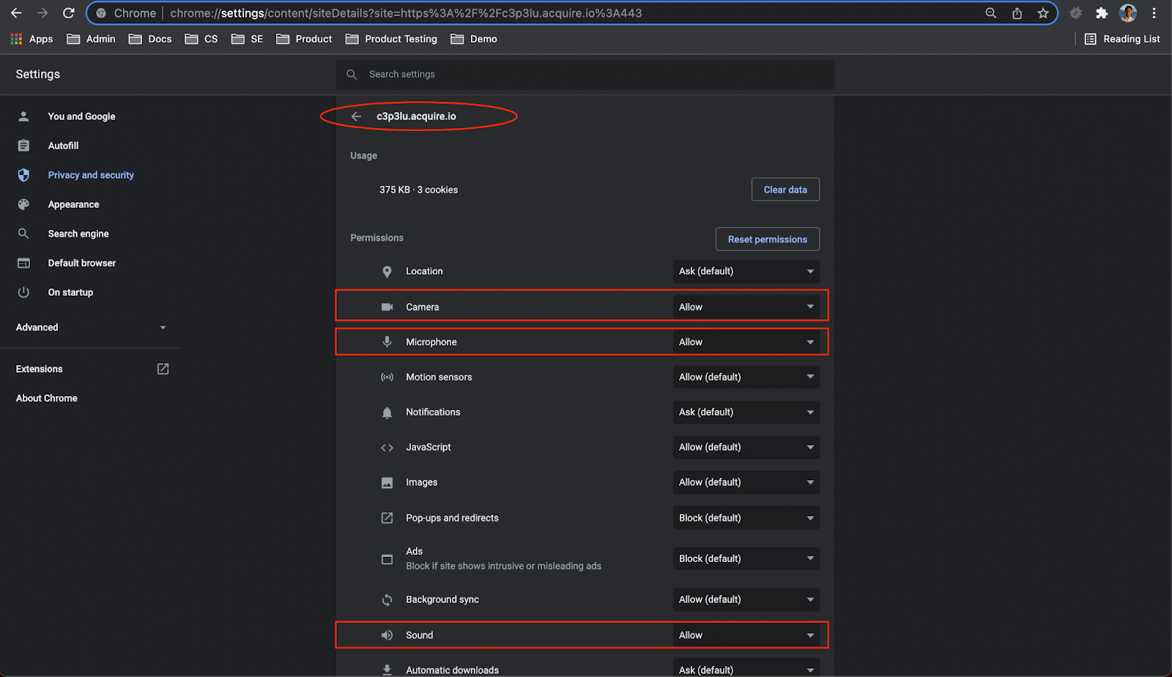Screen dimensions: 1172x677
Task: Click the Motion sensors icon
Action: pos(387,377)
